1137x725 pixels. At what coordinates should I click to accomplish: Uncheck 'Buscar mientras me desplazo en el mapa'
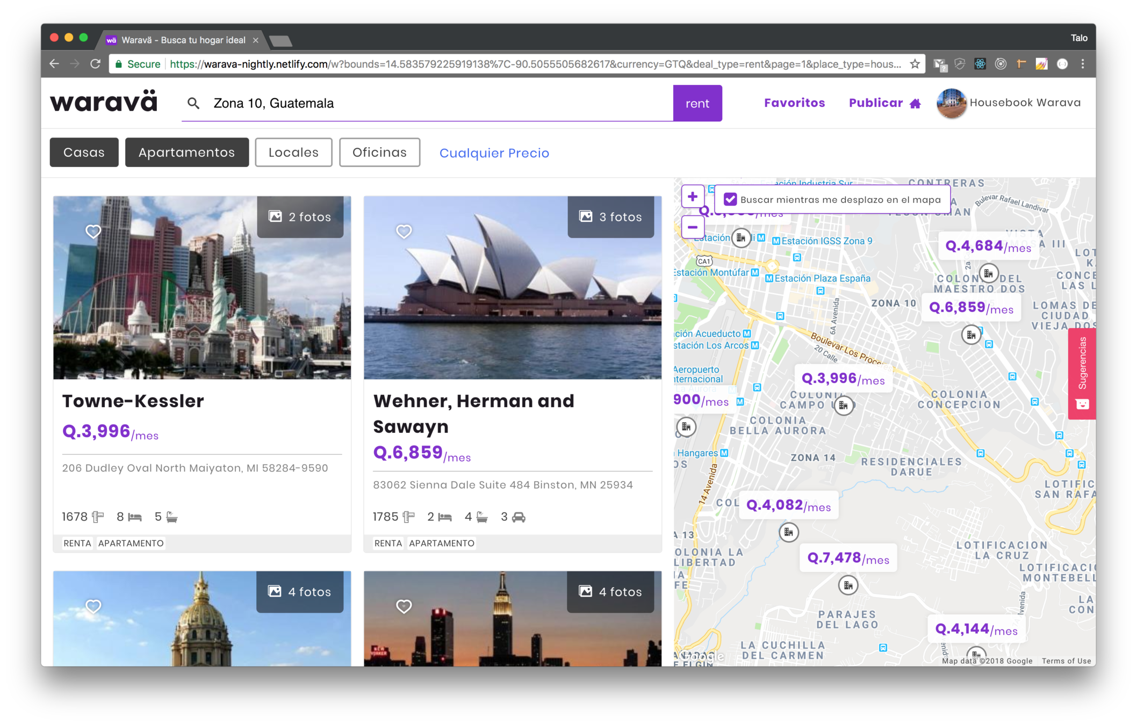click(730, 199)
